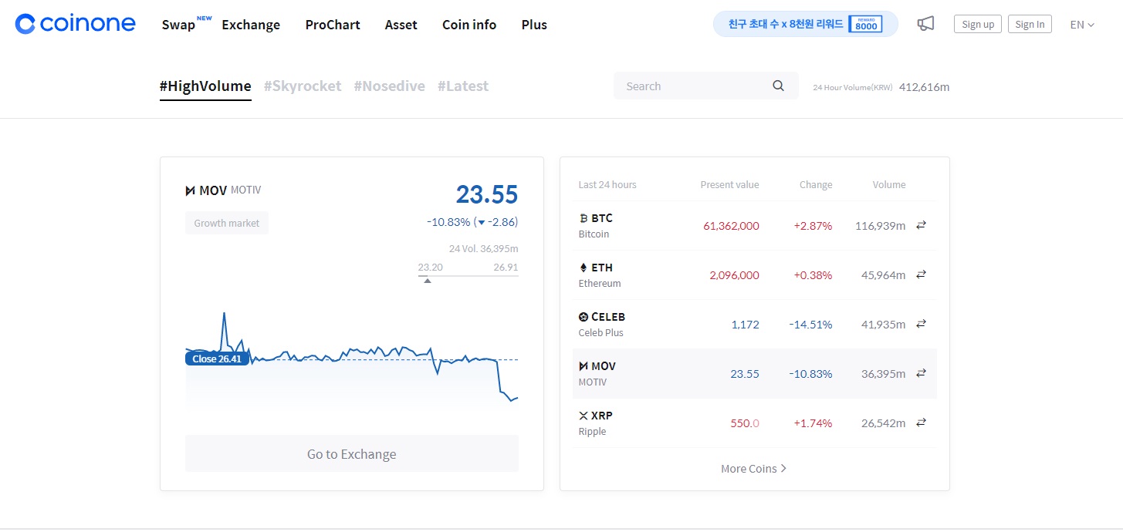Click the ETH price 2,096,000

coord(734,274)
